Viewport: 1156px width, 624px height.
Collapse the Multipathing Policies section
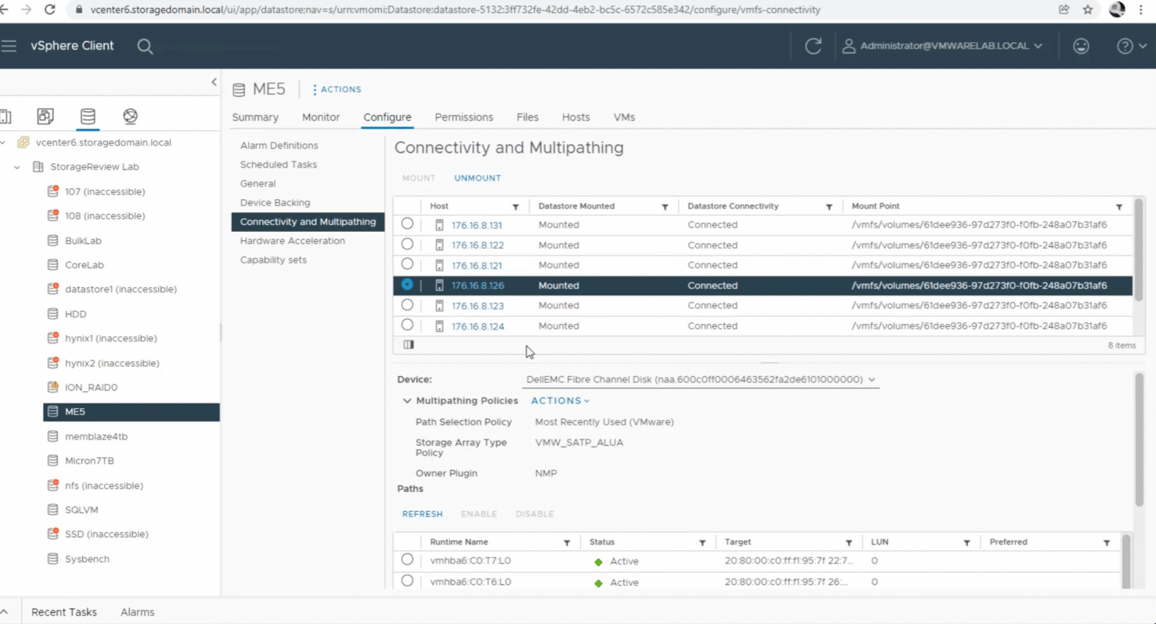tap(407, 401)
